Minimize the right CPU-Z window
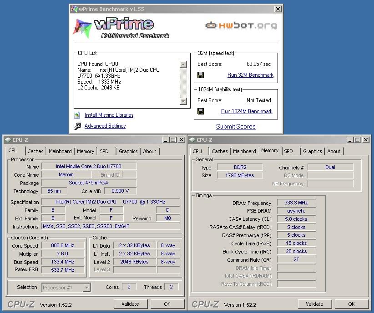374x313 pixels. click(x=350, y=140)
